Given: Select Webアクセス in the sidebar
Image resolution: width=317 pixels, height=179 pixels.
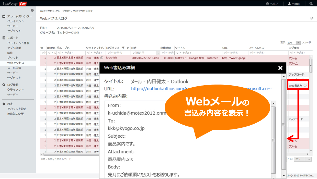Looking at the screenshot, I should pyautogui.click(x=16, y=63).
